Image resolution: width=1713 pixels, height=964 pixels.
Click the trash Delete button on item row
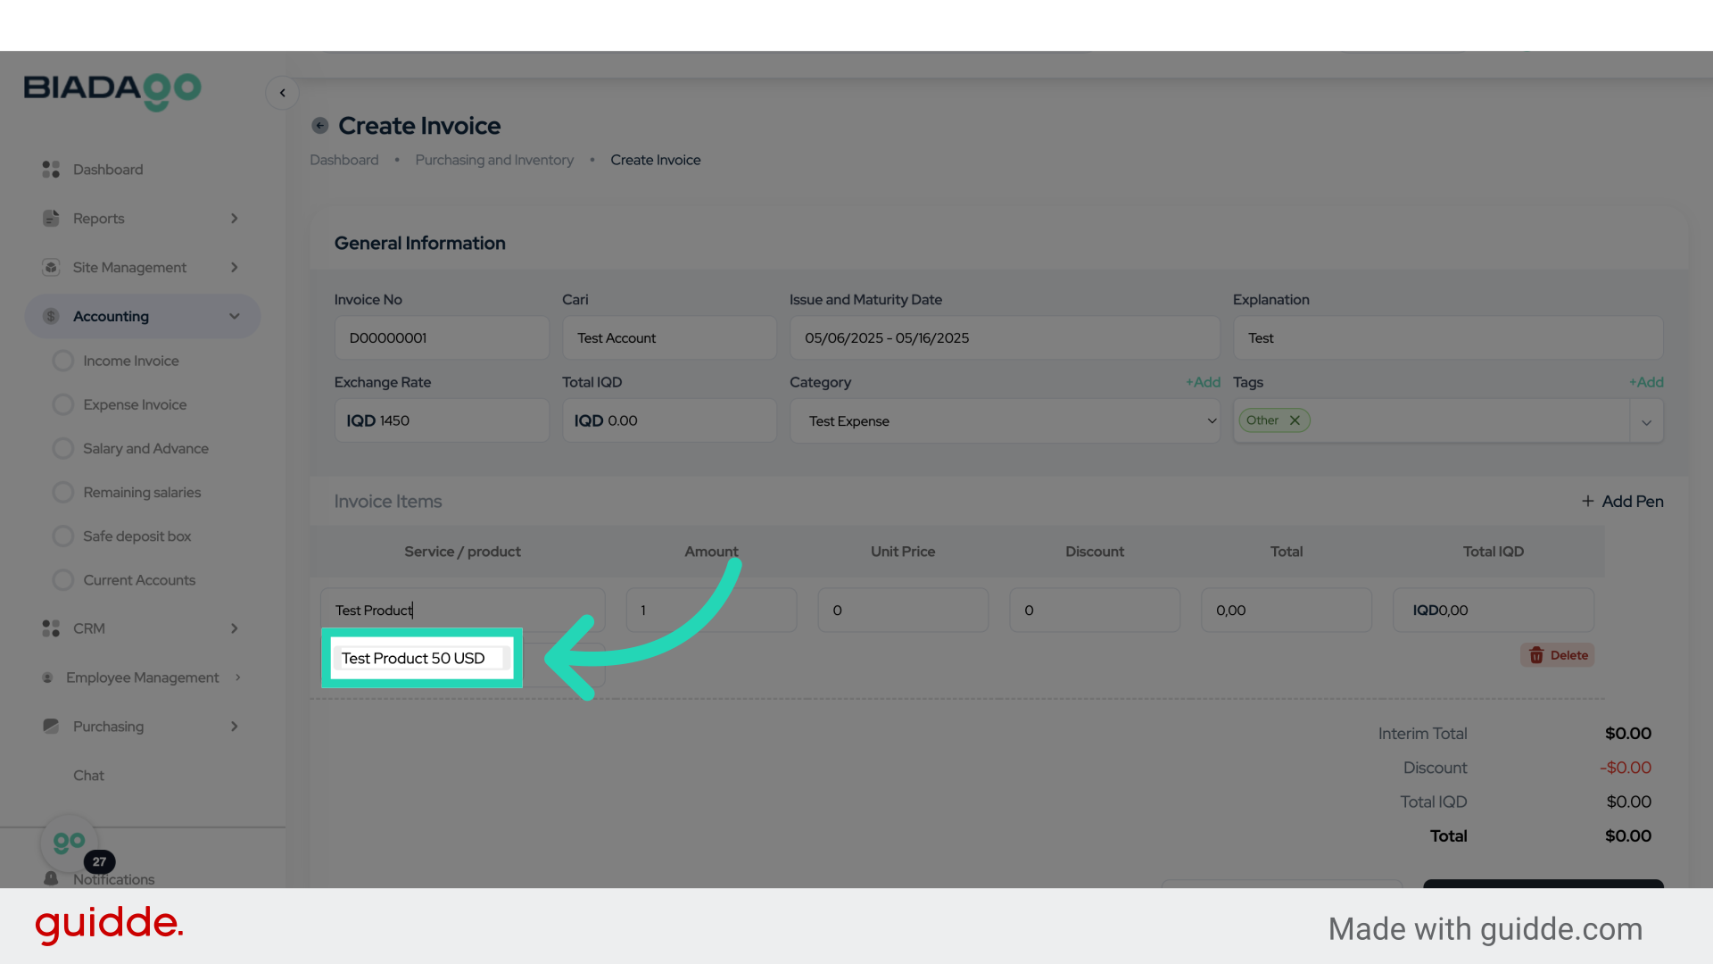[x=1557, y=655]
